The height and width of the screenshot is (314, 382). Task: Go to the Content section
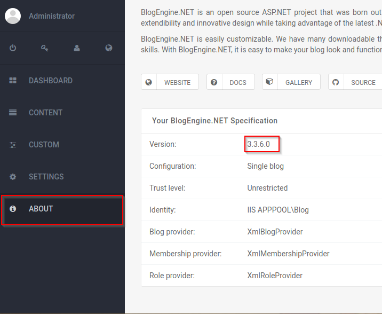click(45, 113)
